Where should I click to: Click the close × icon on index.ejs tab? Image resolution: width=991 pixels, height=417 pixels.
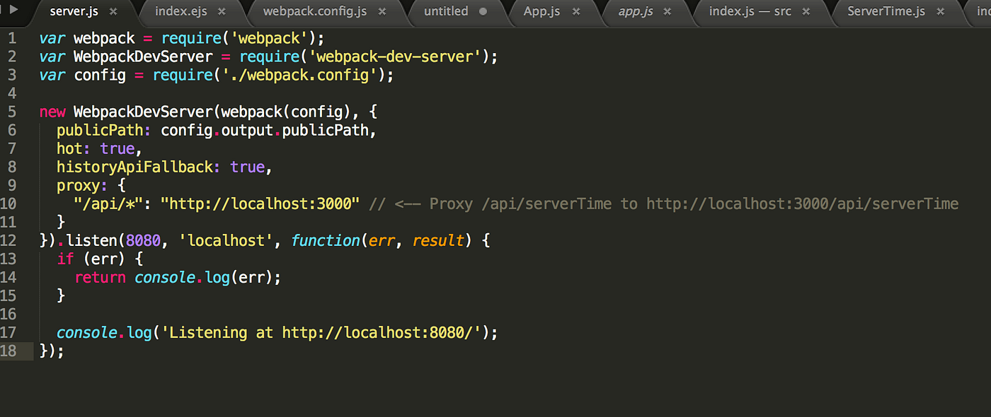coord(222,11)
